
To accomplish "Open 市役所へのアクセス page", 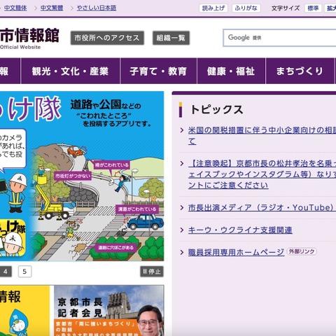I will (x=107, y=38).
